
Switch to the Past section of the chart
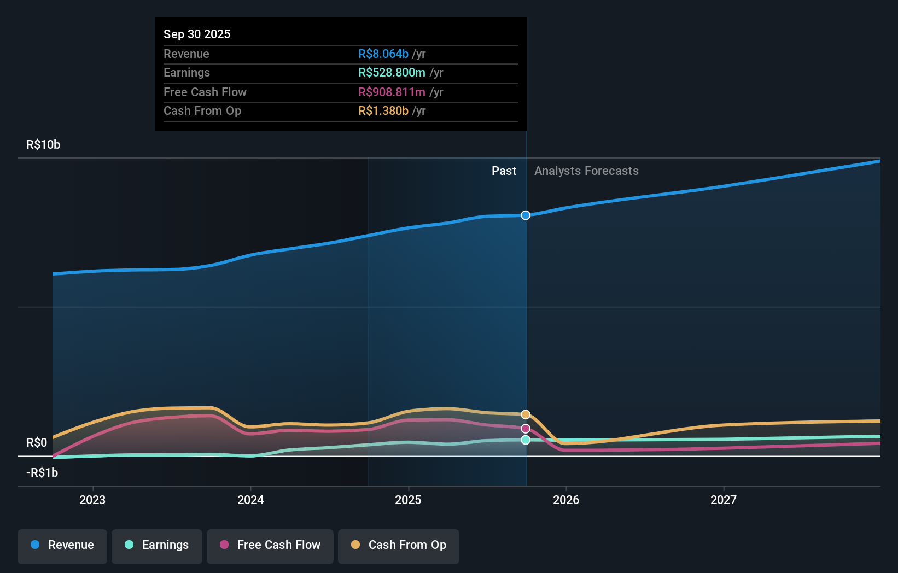pyautogui.click(x=504, y=171)
